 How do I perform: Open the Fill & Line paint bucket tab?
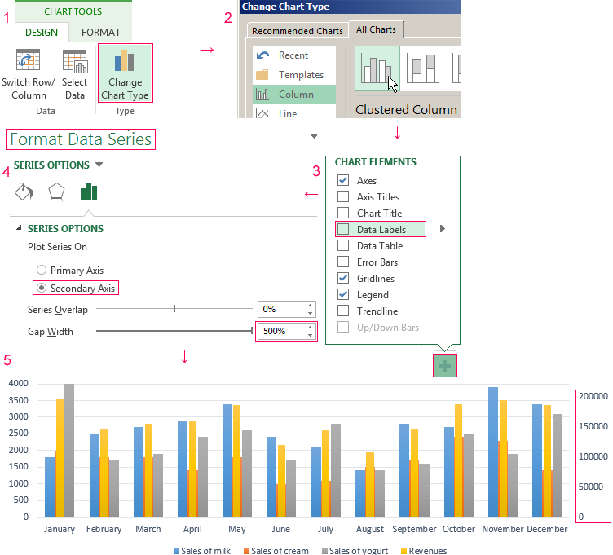pos(24,192)
